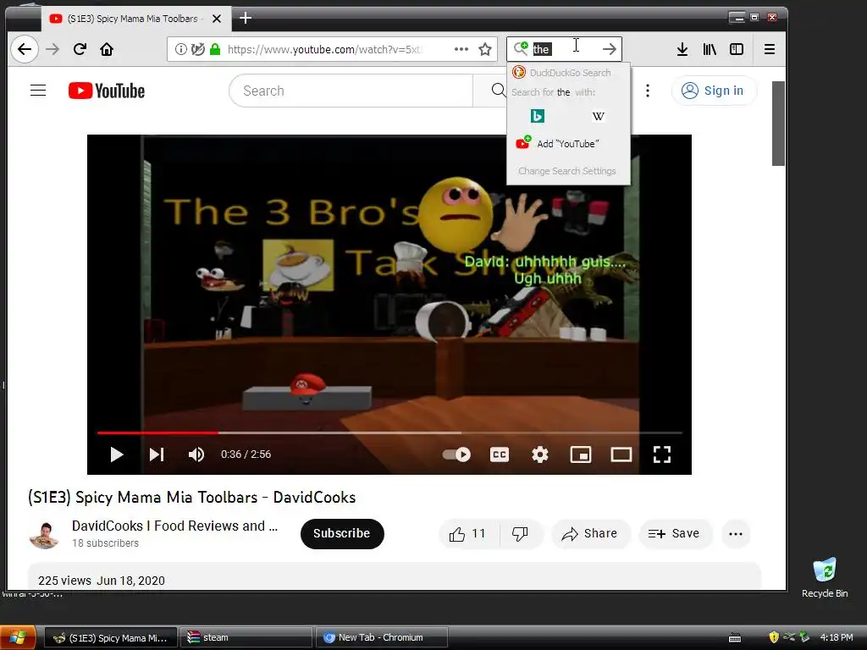
Task: Click the YouTube Search field
Action: [x=351, y=91]
